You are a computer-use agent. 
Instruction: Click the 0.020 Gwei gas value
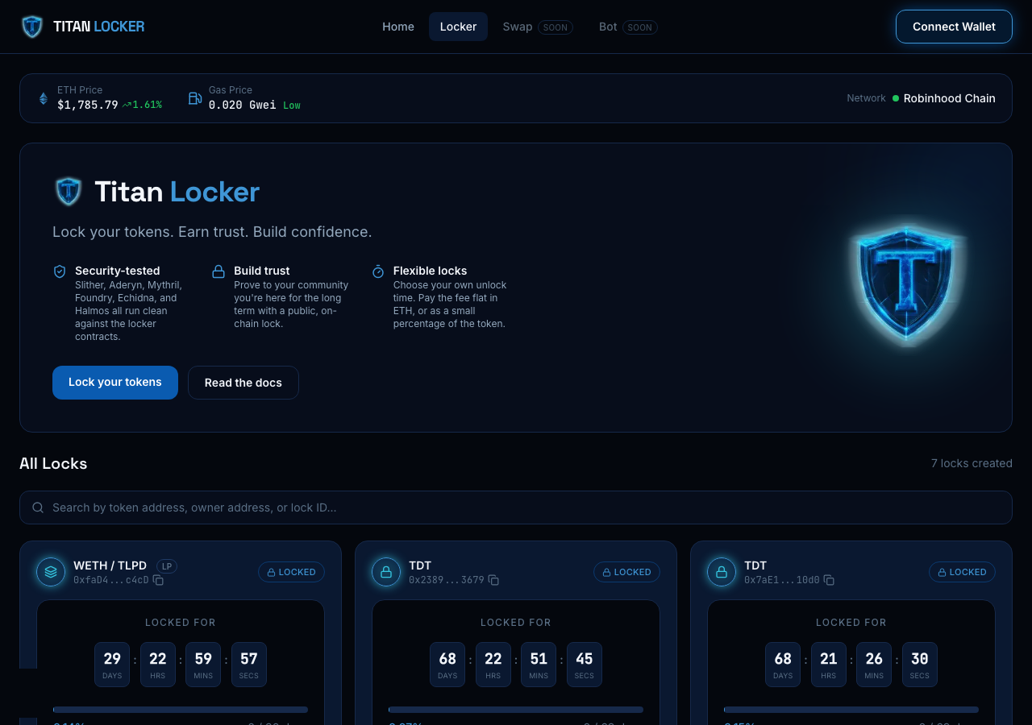click(x=242, y=105)
